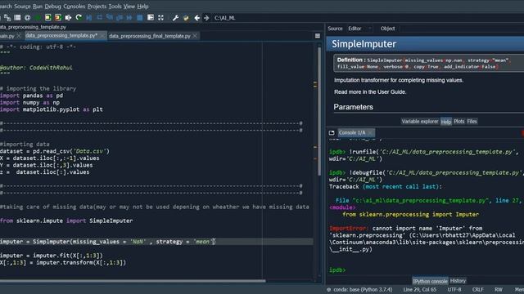This screenshot has height=294, width=524.
Task: Click the editor vertical scrollbar
Action: pyautogui.click(x=319, y=110)
